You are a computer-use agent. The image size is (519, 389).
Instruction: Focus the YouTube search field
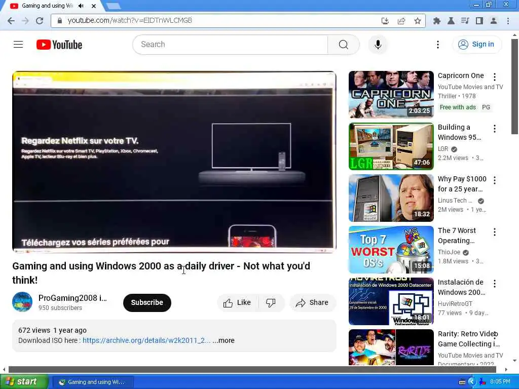[230, 45]
